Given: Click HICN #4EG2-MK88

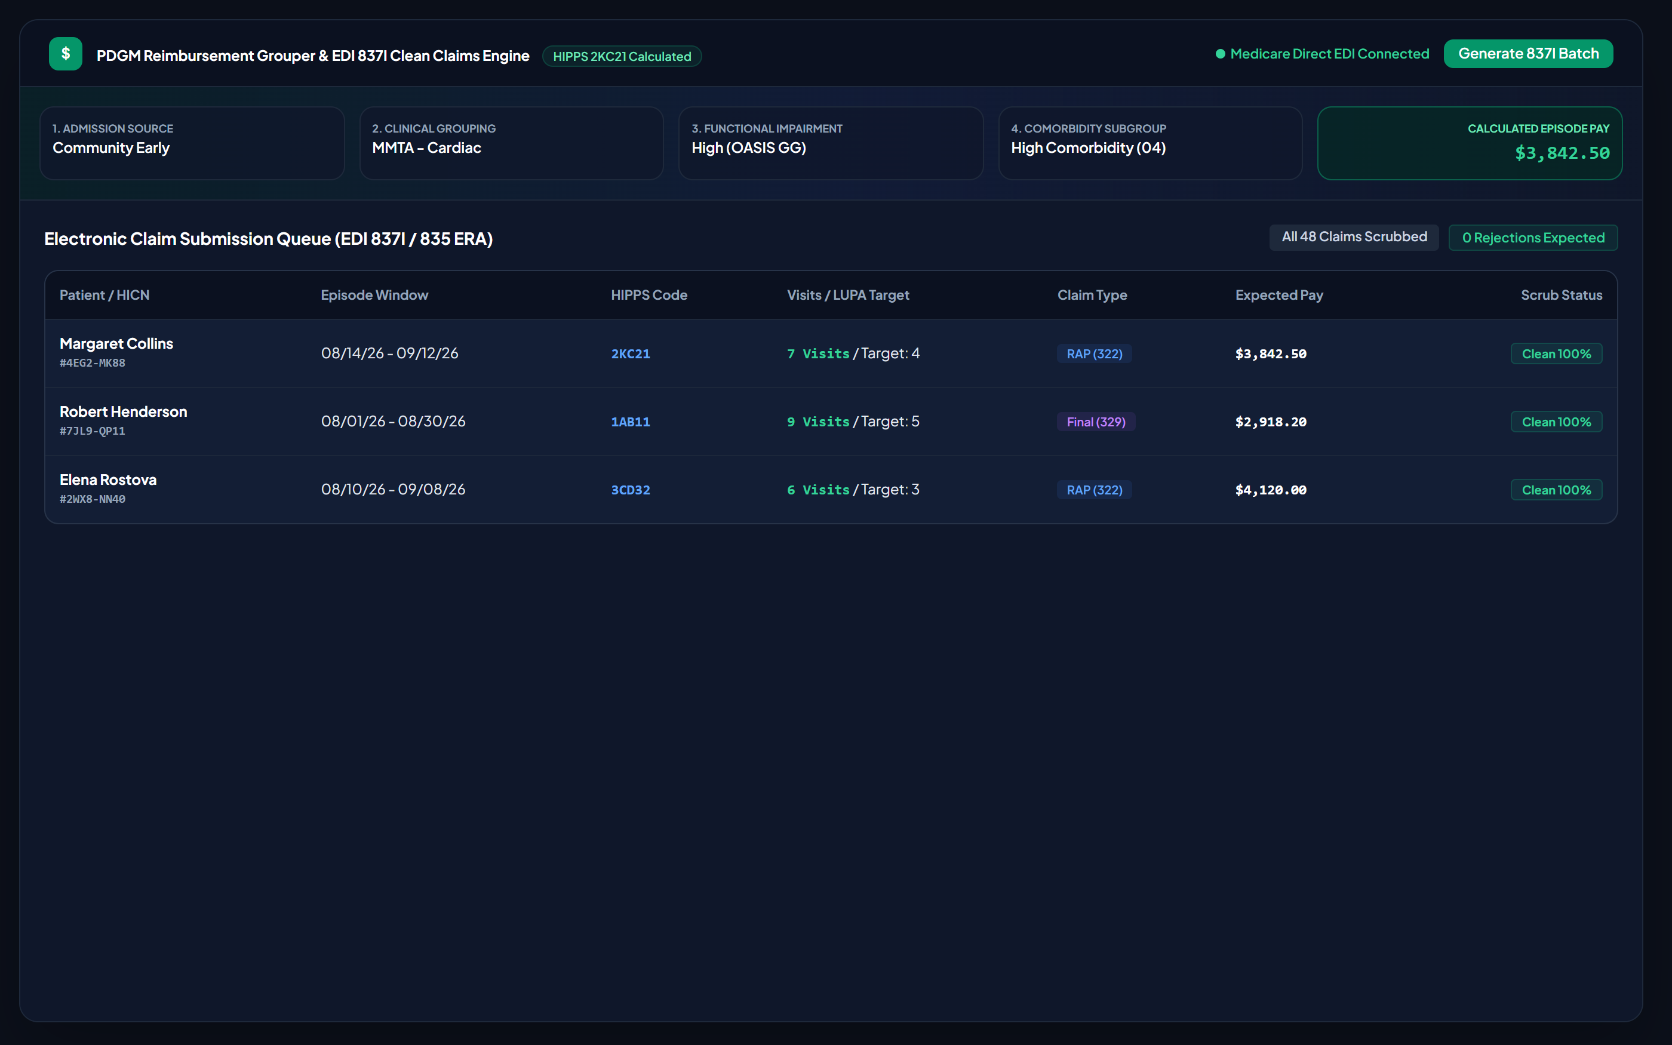Looking at the screenshot, I should 93,363.
